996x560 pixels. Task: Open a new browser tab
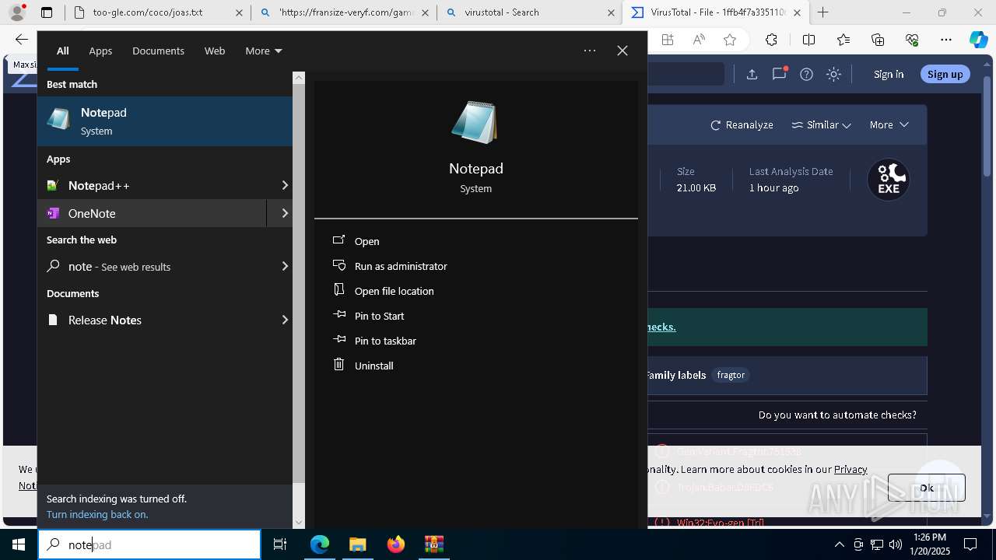tap(822, 12)
